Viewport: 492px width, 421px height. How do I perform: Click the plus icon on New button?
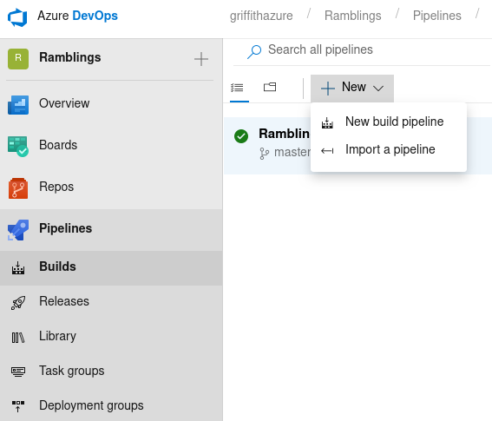pyautogui.click(x=328, y=89)
